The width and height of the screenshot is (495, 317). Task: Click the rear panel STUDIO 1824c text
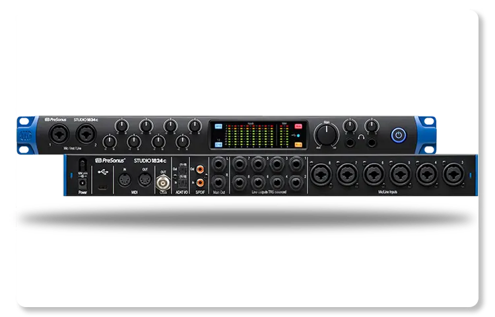click(150, 160)
